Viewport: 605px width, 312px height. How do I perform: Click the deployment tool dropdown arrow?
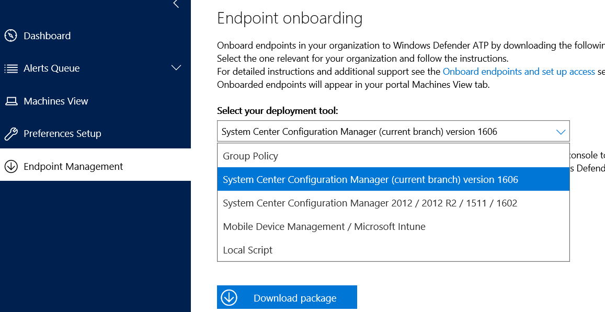point(561,132)
